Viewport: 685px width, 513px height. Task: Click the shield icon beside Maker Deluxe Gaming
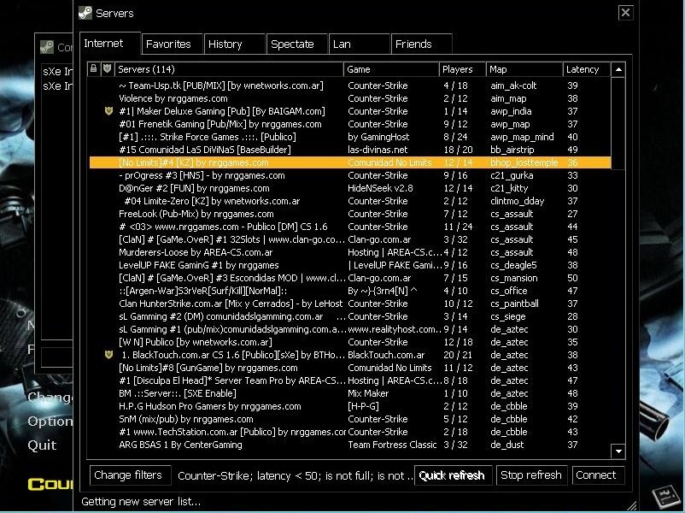click(x=108, y=111)
